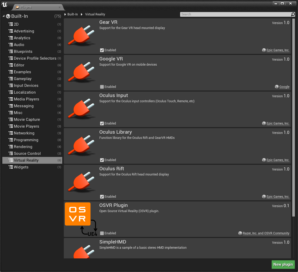Click the 2D category list icon
This screenshot has height=272, width=298.
click(11, 24)
